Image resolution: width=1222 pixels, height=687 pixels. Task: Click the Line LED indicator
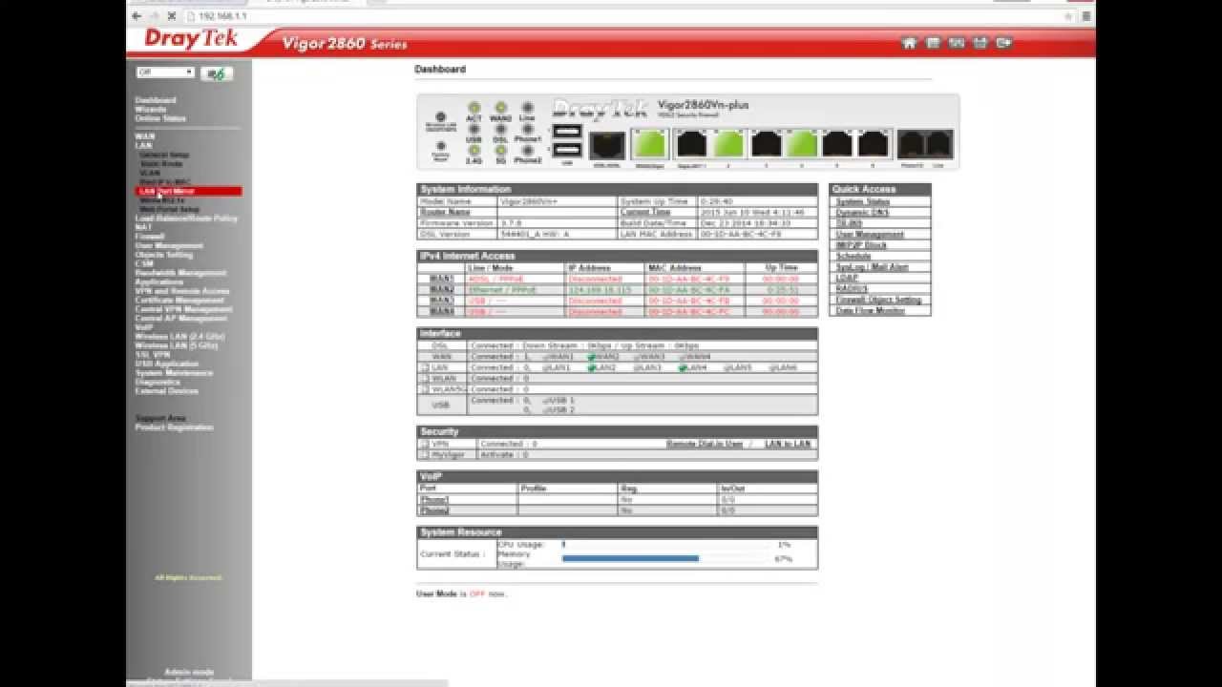[527, 108]
